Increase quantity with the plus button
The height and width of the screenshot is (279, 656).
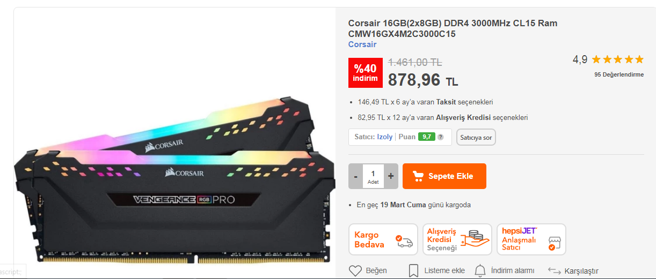391,176
